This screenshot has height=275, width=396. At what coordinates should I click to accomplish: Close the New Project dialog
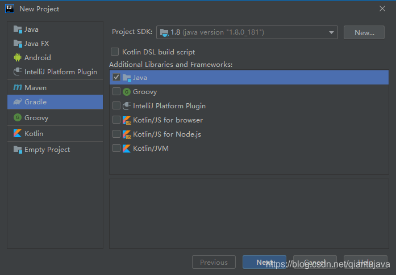pyautogui.click(x=382, y=9)
